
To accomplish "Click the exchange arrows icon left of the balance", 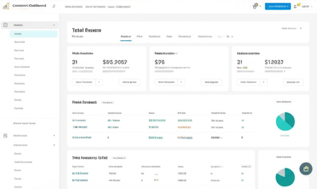I will [x=295, y=6].
